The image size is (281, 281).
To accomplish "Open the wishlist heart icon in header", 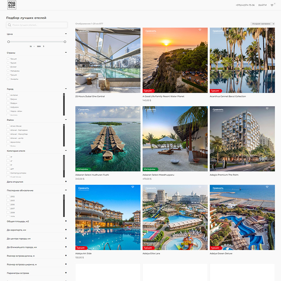I will click(x=272, y=5).
